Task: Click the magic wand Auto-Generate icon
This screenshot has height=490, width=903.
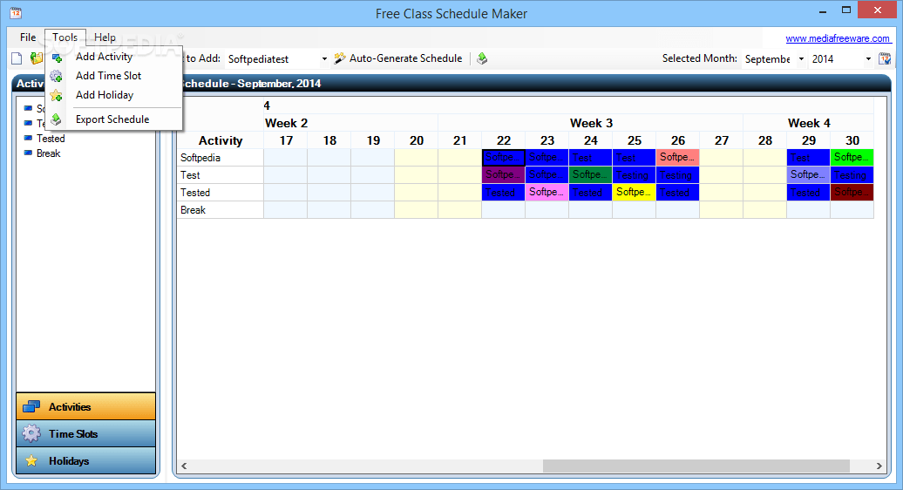Action: click(340, 58)
